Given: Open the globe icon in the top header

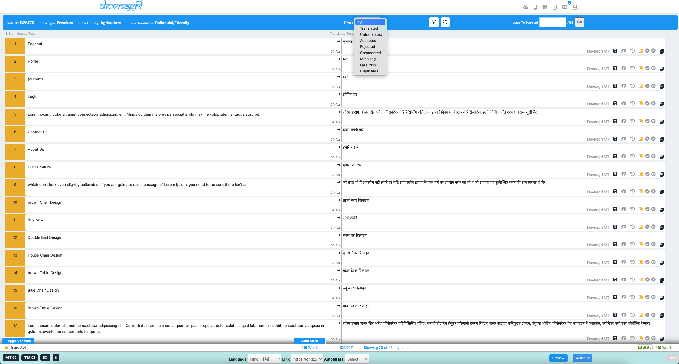Looking at the screenshot, I should point(545,7).
